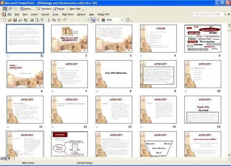Select the Format Painter brush
Image resolution: width=231 pixels, height=166 pixels.
click(65, 20)
